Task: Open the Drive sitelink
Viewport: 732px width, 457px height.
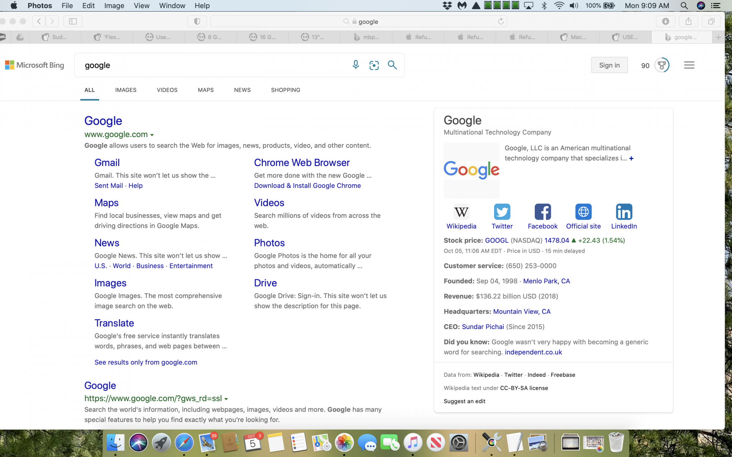Action: [265, 283]
